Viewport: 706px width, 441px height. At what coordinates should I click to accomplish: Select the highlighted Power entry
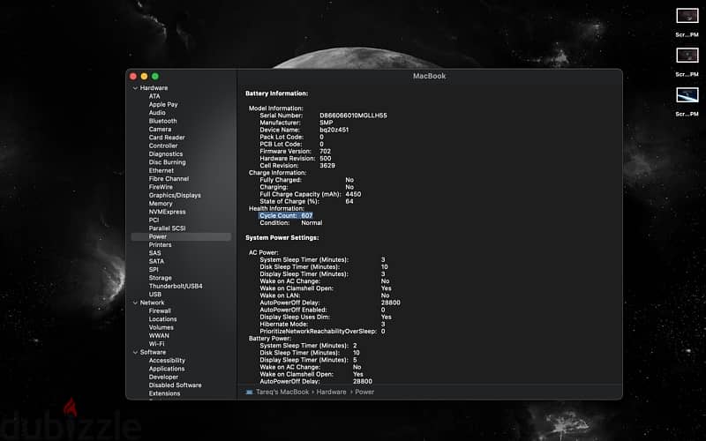(x=181, y=236)
